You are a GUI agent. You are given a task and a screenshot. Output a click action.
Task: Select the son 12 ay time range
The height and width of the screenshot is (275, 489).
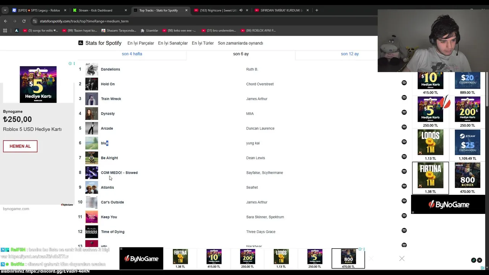click(350, 54)
